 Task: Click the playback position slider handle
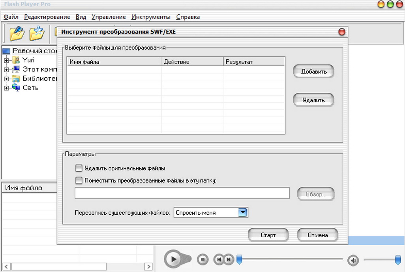(x=240, y=259)
